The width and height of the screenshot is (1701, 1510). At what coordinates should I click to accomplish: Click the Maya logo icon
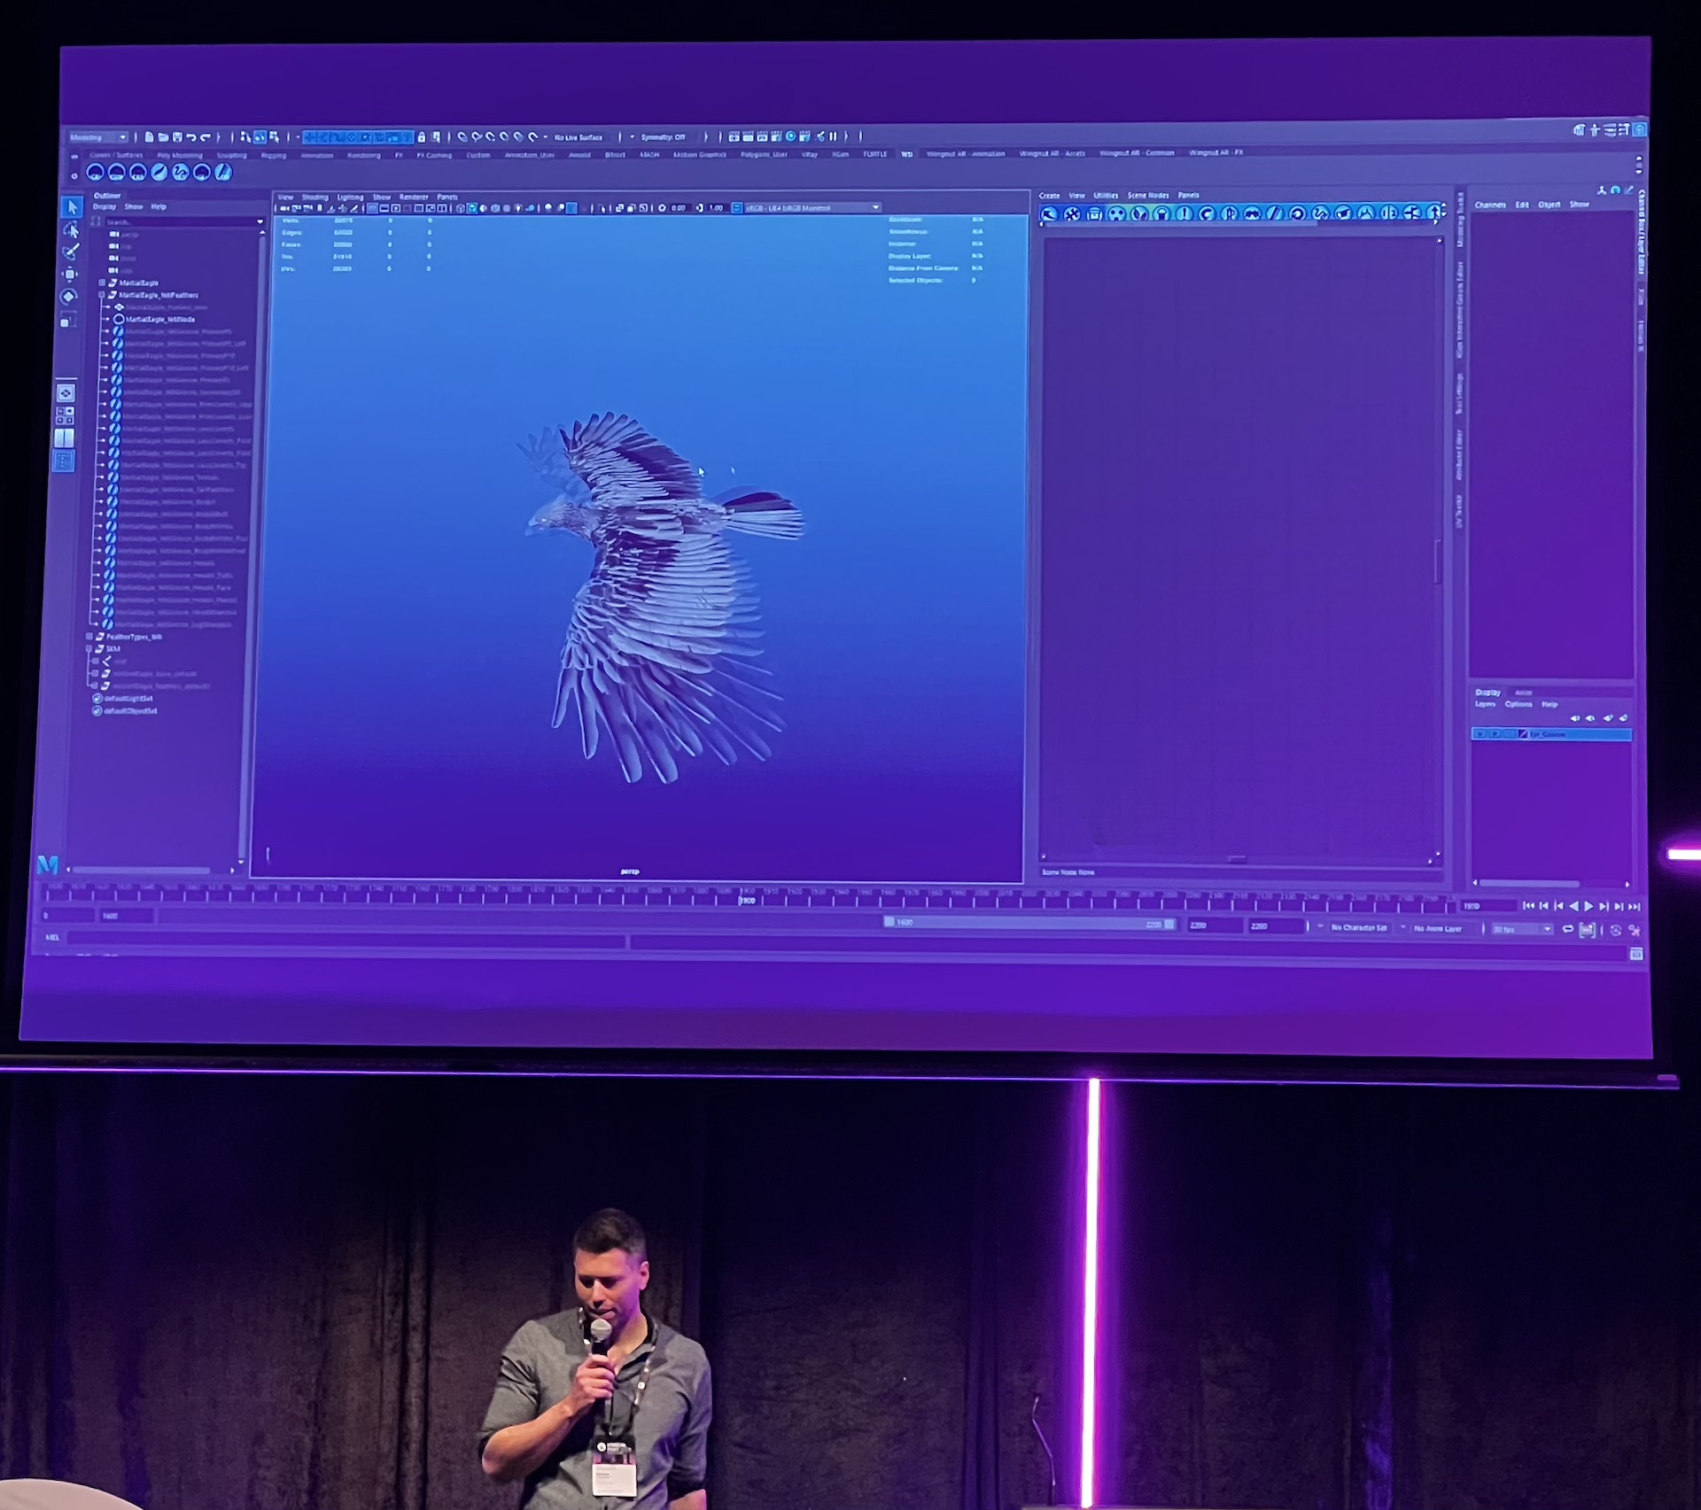tap(48, 864)
